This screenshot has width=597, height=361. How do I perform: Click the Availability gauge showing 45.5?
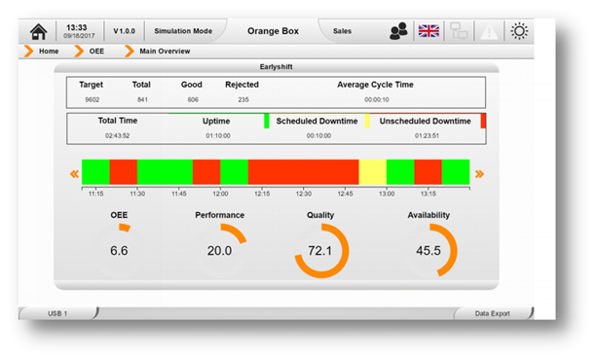click(429, 250)
